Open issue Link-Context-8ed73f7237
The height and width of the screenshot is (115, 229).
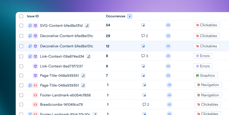point(61,66)
